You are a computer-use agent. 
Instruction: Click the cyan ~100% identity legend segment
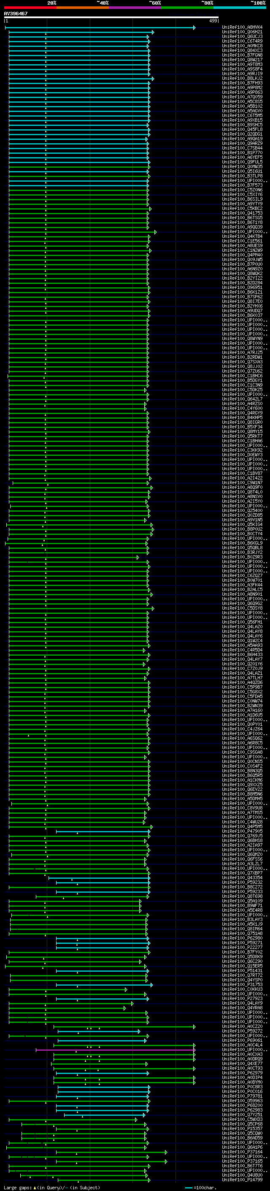240,8
